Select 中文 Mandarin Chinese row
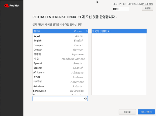The image size is (156, 116). pos(60,59)
